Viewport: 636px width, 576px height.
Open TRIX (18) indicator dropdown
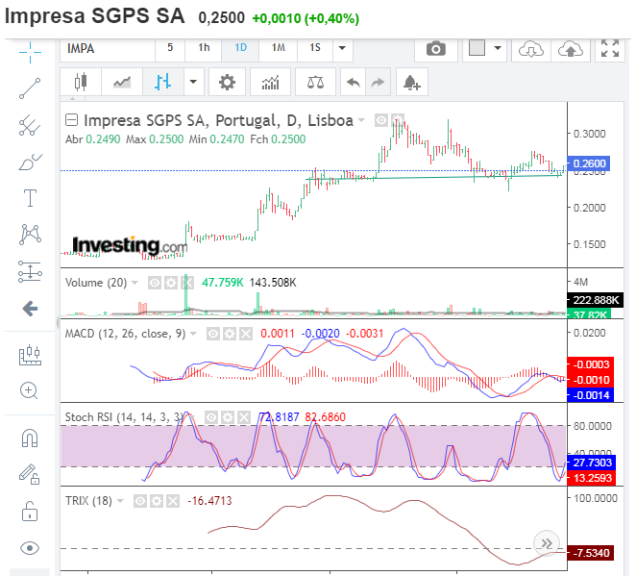[x=120, y=501]
